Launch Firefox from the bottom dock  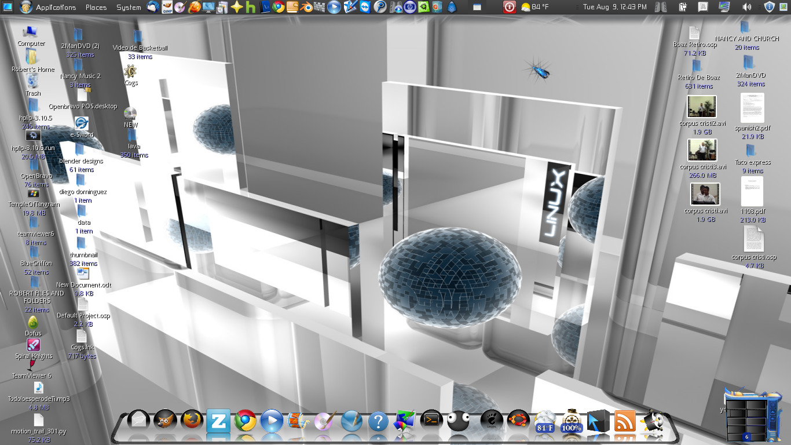click(x=192, y=420)
